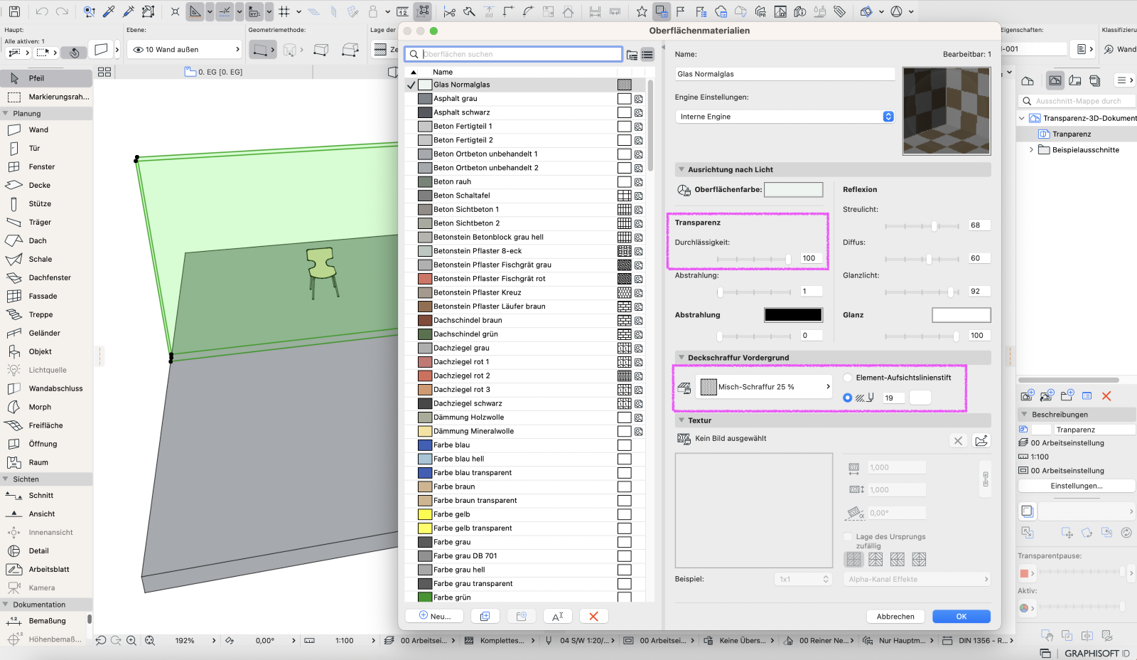The width and height of the screenshot is (1137, 660).
Task: Click the red delete X below the surface list
Action: [594, 617]
